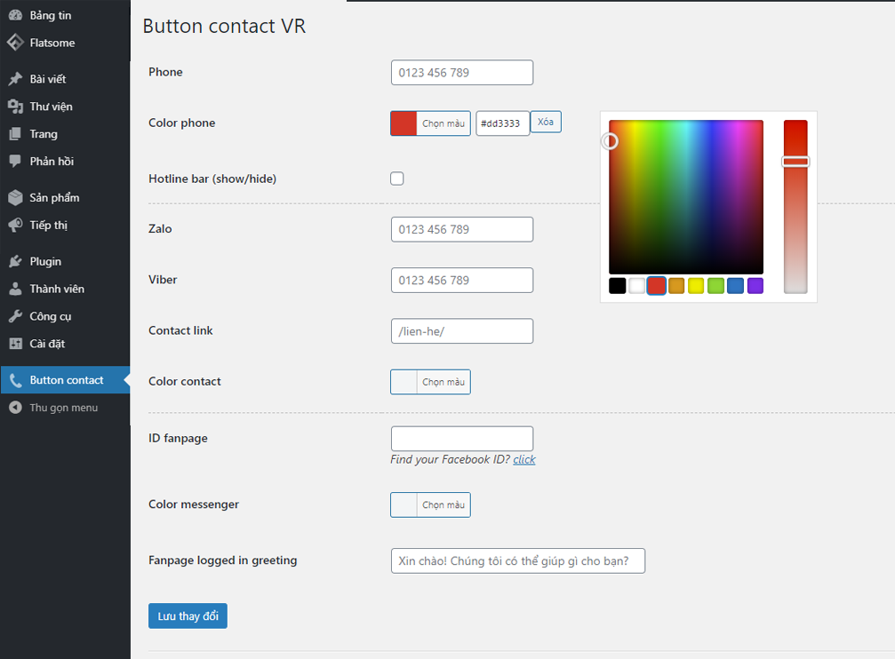Click the Flatsome diamond icon
This screenshot has height=659, width=895.
pos(15,43)
